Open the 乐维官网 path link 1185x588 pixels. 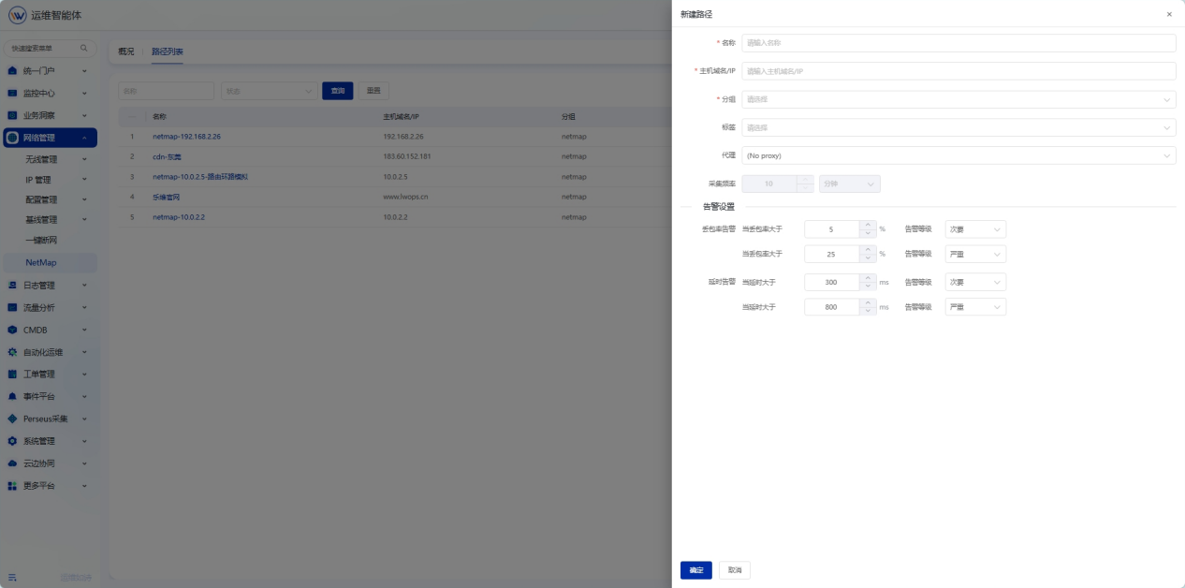166,197
